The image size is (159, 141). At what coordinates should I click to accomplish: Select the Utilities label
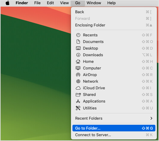point(90,108)
